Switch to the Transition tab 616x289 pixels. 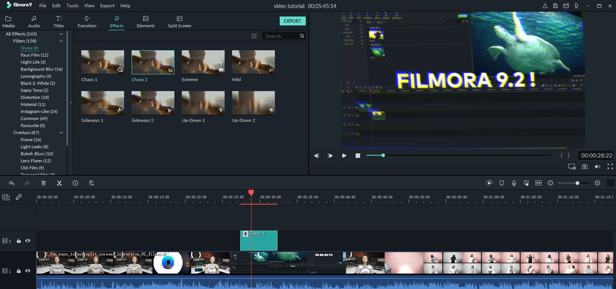pyautogui.click(x=87, y=22)
